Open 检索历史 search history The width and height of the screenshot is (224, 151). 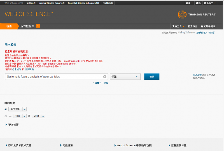192,26
